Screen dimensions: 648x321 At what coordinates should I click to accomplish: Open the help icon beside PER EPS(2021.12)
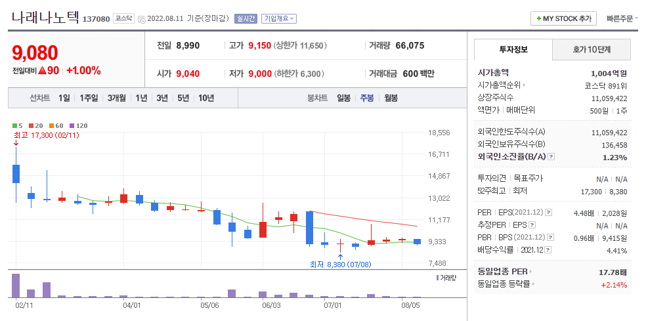(x=548, y=212)
